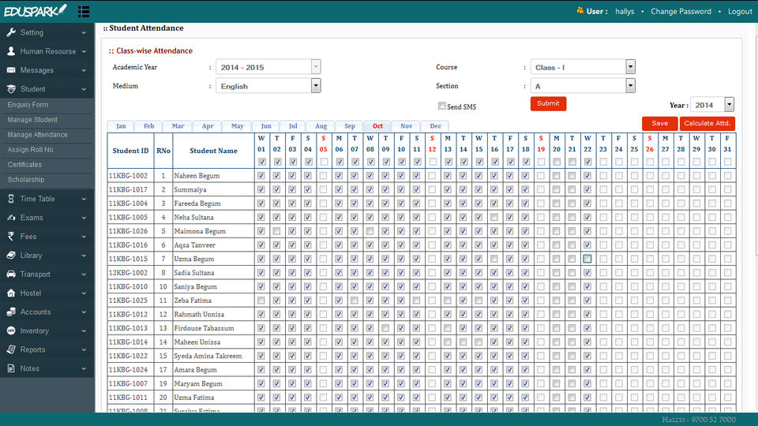
Task: Expand the Setting menu chevron
Action: [84, 33]
